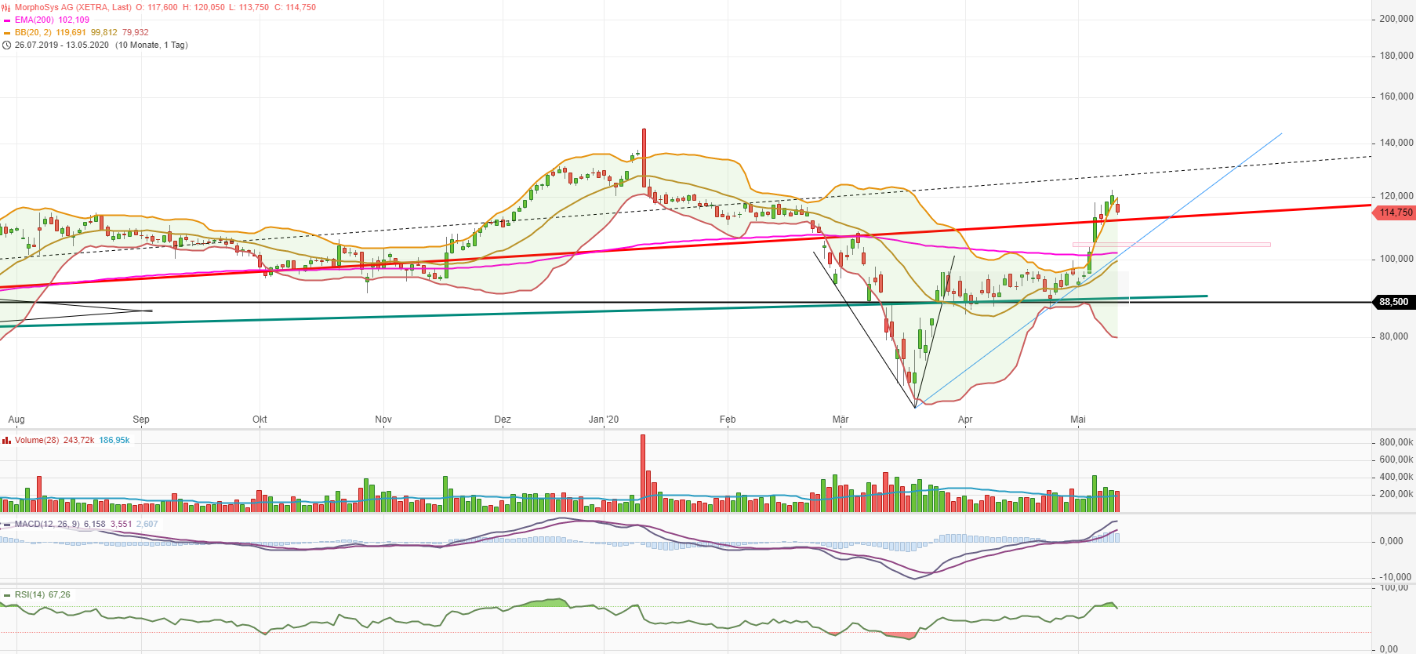The image size is (1416, 654).
Task: Click the 160,000 price axis label
Action: [x=1396, y=96]
